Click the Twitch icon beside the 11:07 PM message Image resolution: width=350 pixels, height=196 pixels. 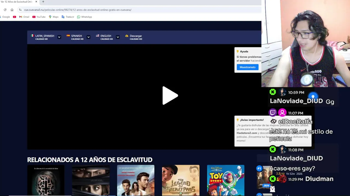pyautogui.click(x=273, y=112)
